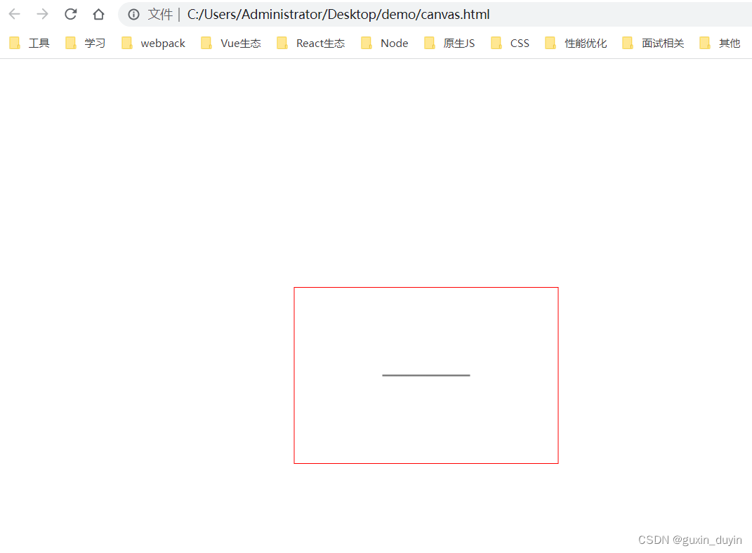Open the 工具 bookmark folder
The image size is (752, 553).
pos(29,43)
